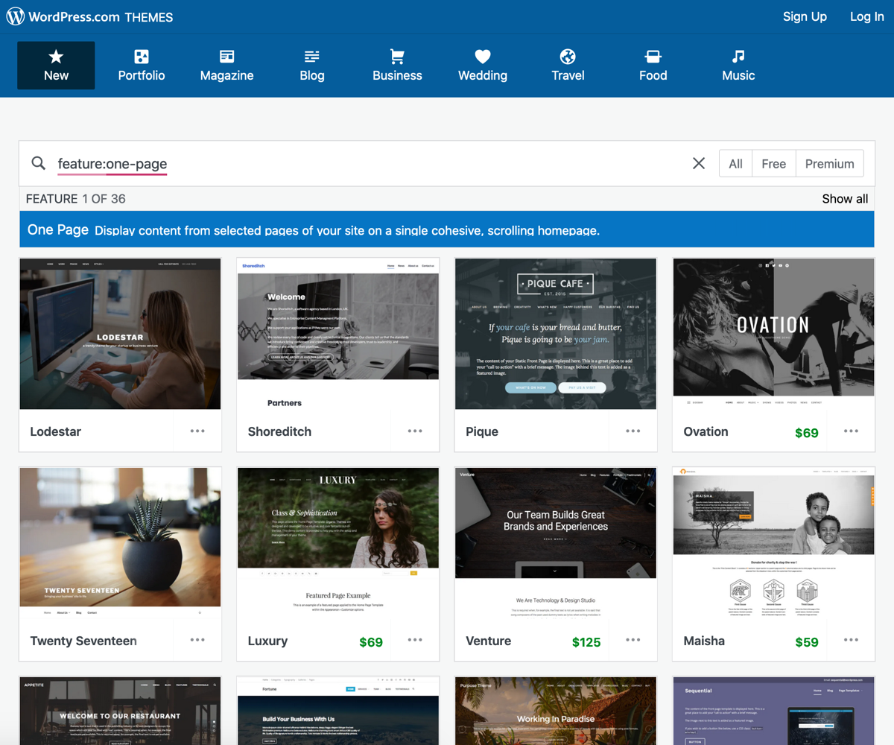The height and width of the screenshot is (745, 894).
Task: Select the New themes star icon
Action: (x=56, y=57)
